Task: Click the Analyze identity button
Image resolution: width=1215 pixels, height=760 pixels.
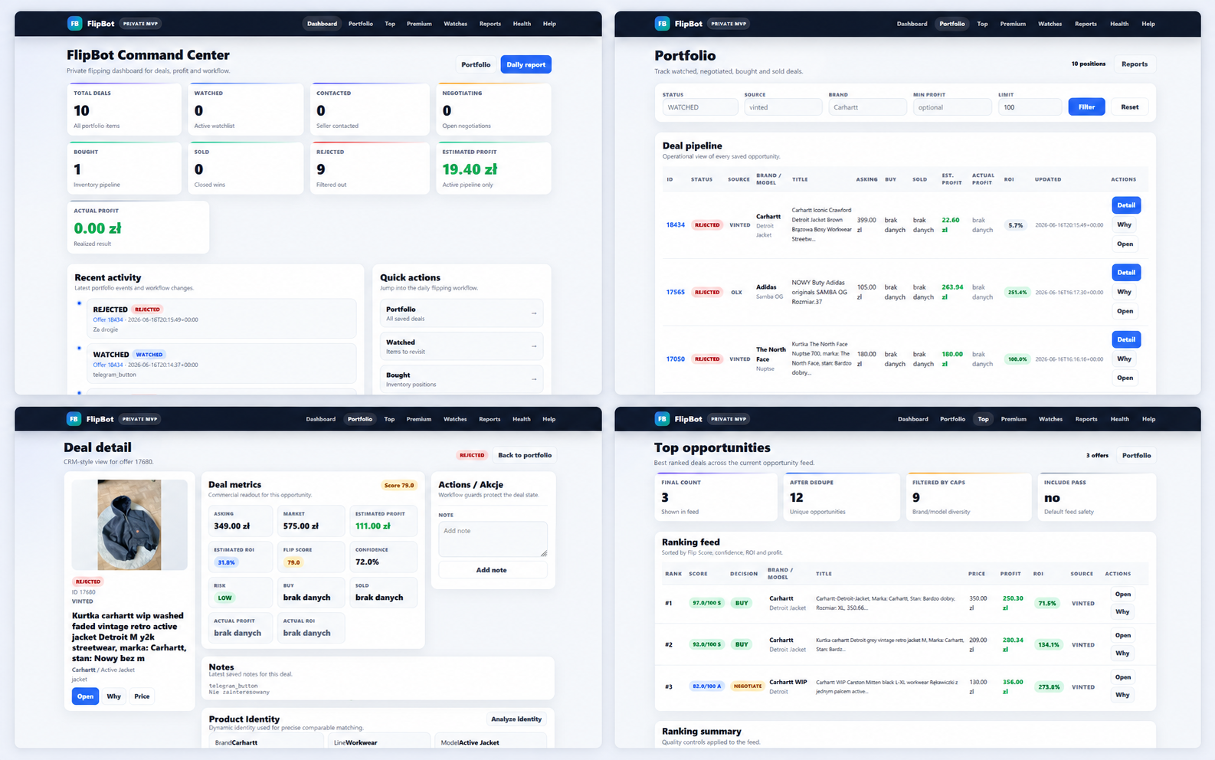Action: click(516, 719)
